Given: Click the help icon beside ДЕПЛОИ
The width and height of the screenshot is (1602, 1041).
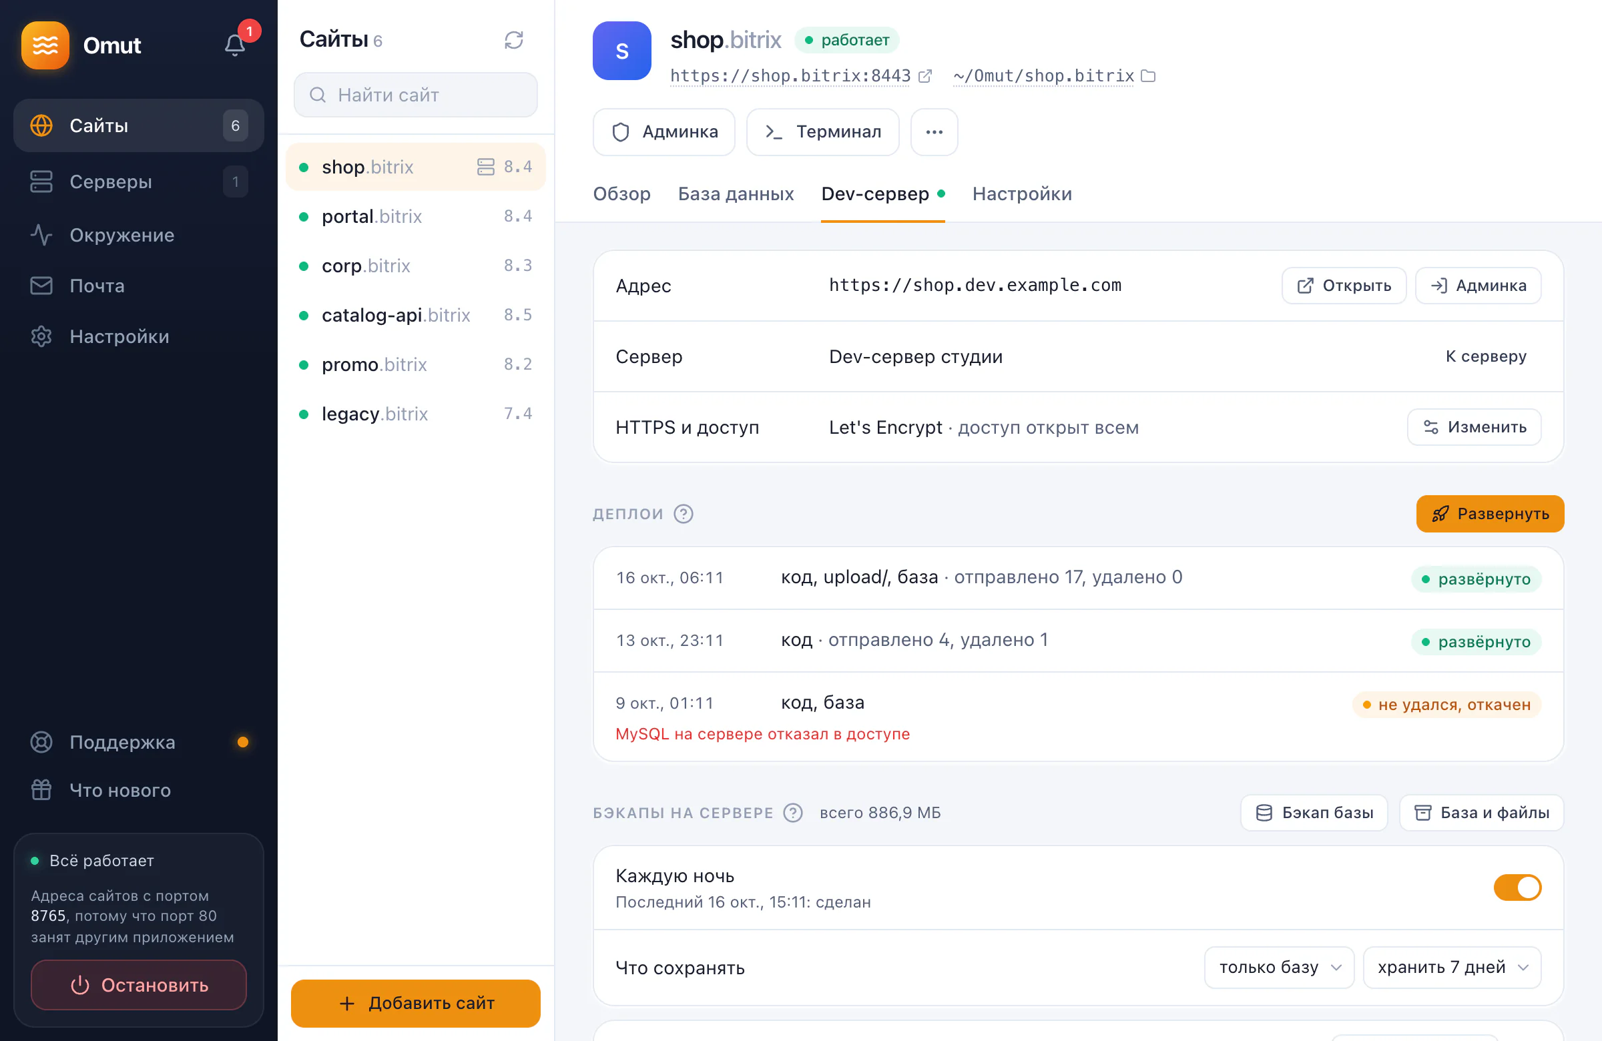Looking at the screenshot, I should [x=684, y=513].
